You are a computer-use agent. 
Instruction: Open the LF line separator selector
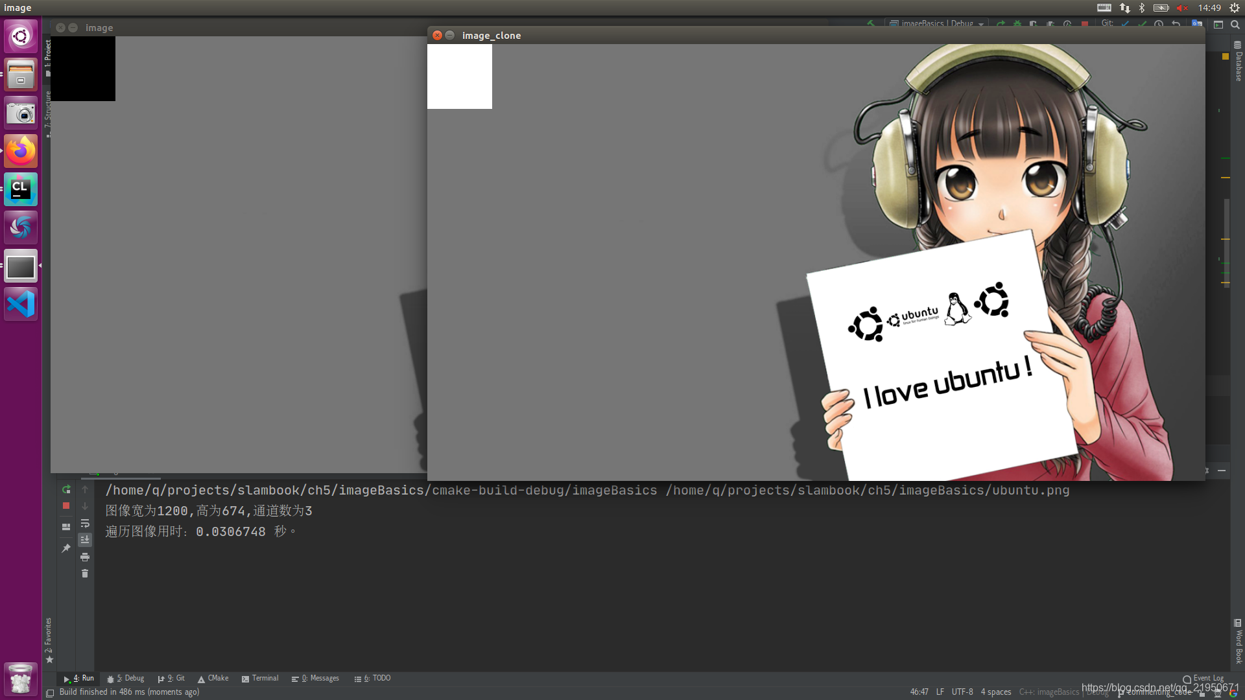[x=940, y=692]
